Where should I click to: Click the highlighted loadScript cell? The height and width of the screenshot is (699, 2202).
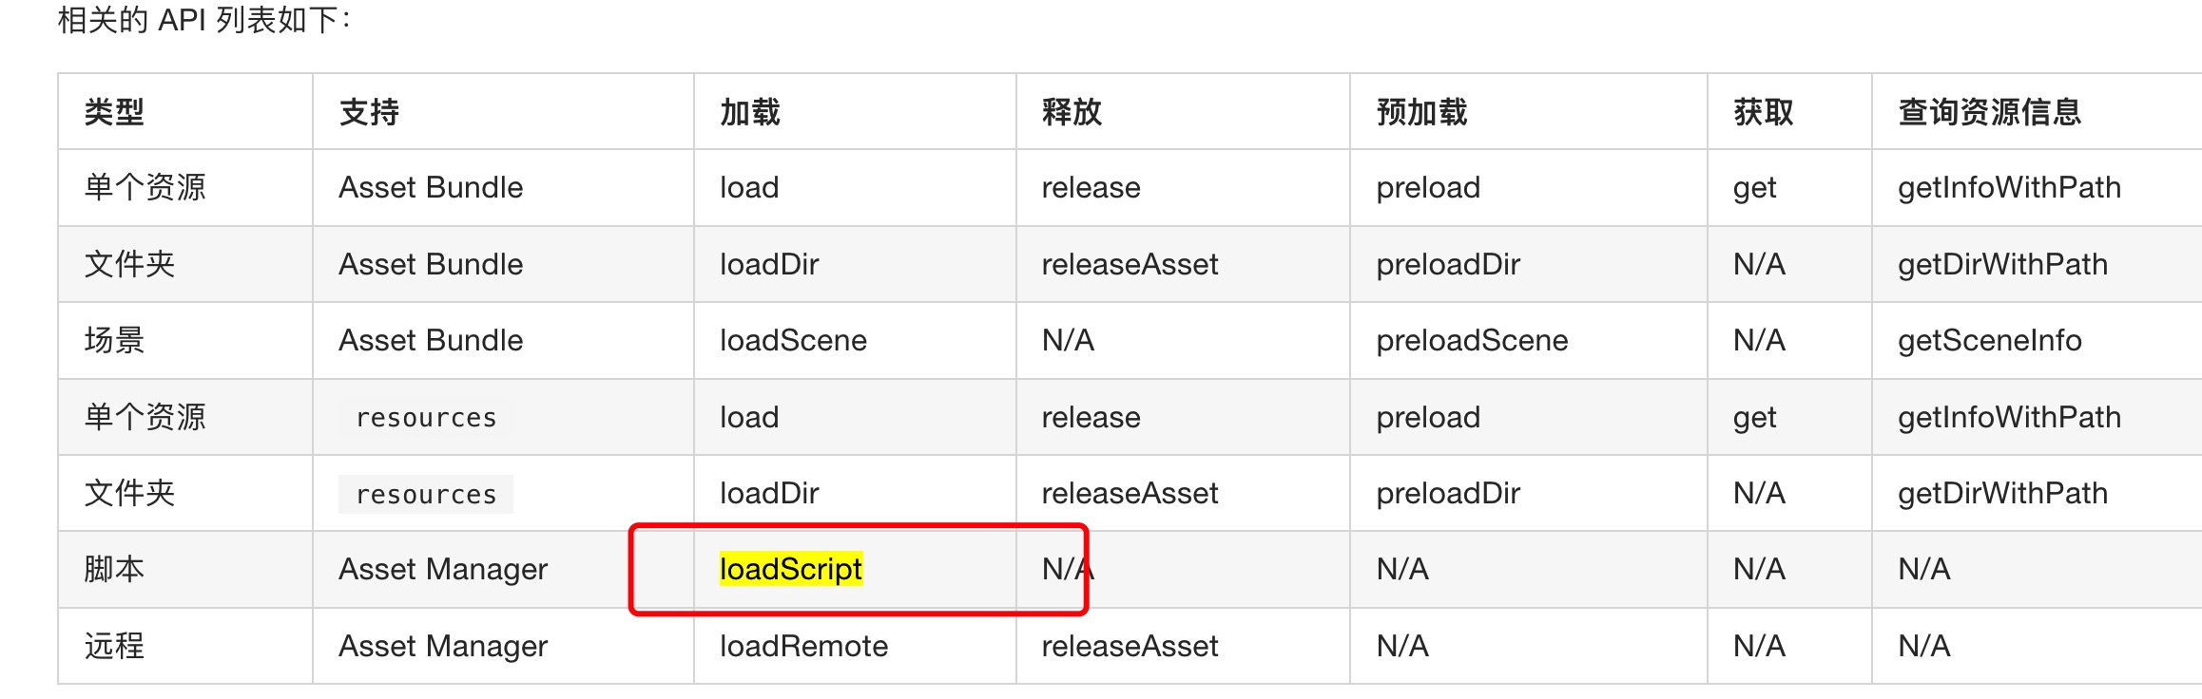pos(790,569)
